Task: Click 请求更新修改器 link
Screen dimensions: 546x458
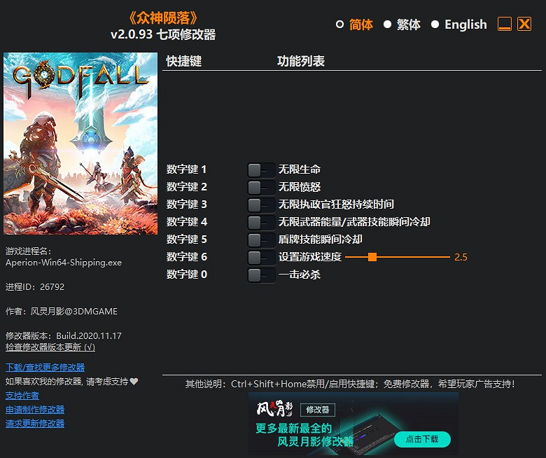Action: 35,424
